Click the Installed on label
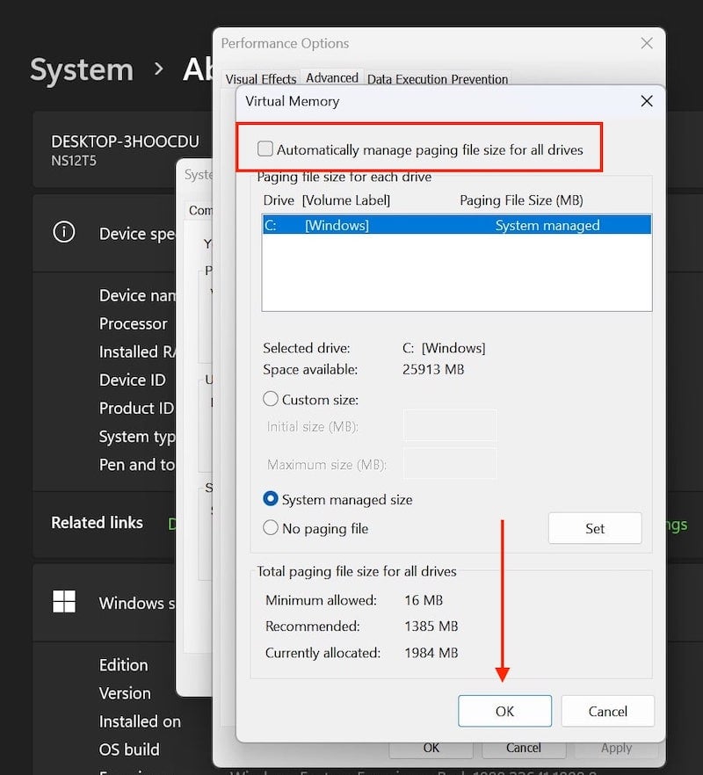 [140, 721]
